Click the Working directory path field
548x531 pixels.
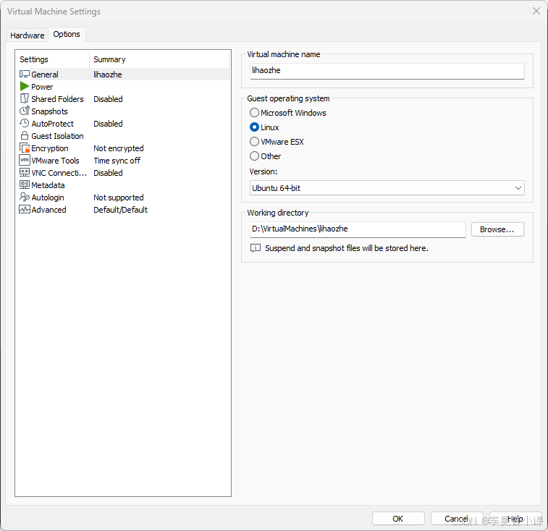pos(358,229)
